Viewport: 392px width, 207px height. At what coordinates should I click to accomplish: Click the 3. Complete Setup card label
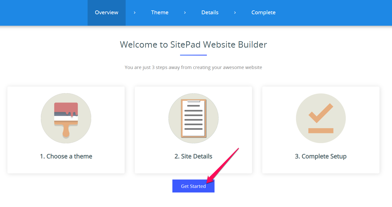point(321,156)
